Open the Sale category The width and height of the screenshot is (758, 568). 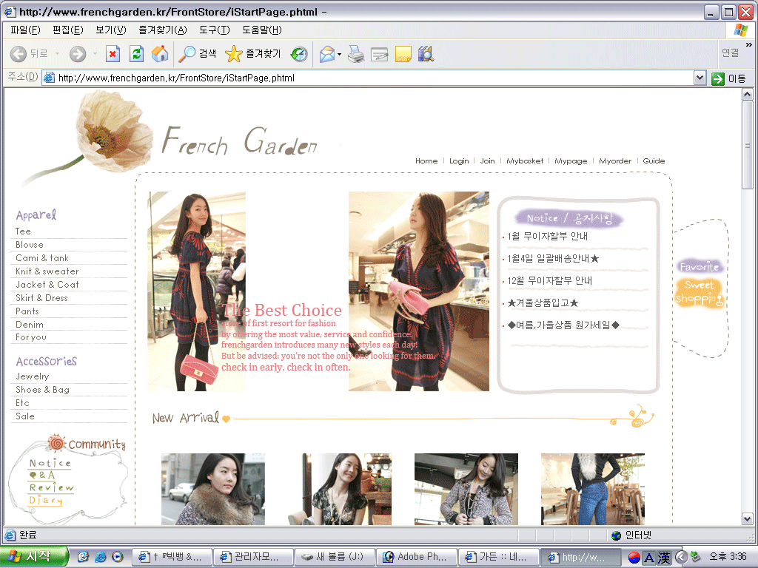click(x=25, y=416)
